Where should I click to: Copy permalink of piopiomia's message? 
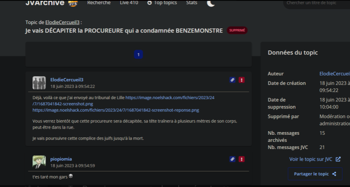pyautogui.click(x=232, y=159)
